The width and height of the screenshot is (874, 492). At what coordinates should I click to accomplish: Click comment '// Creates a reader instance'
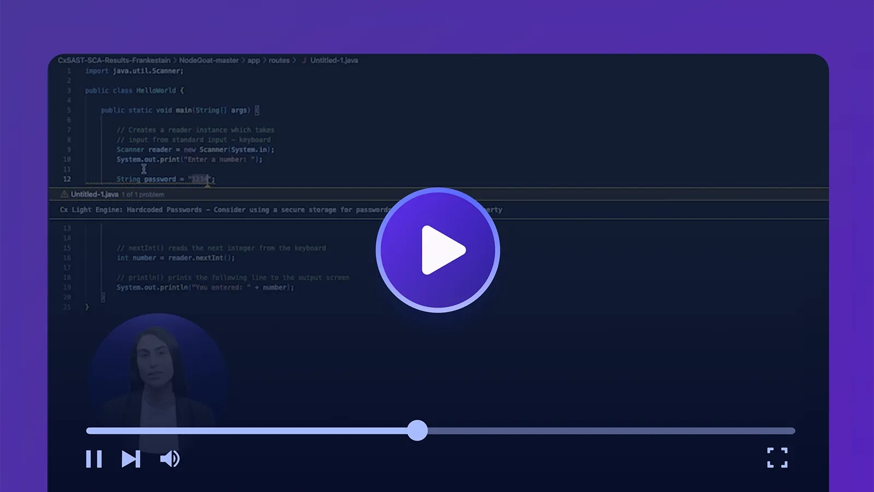tap(196, 130)
